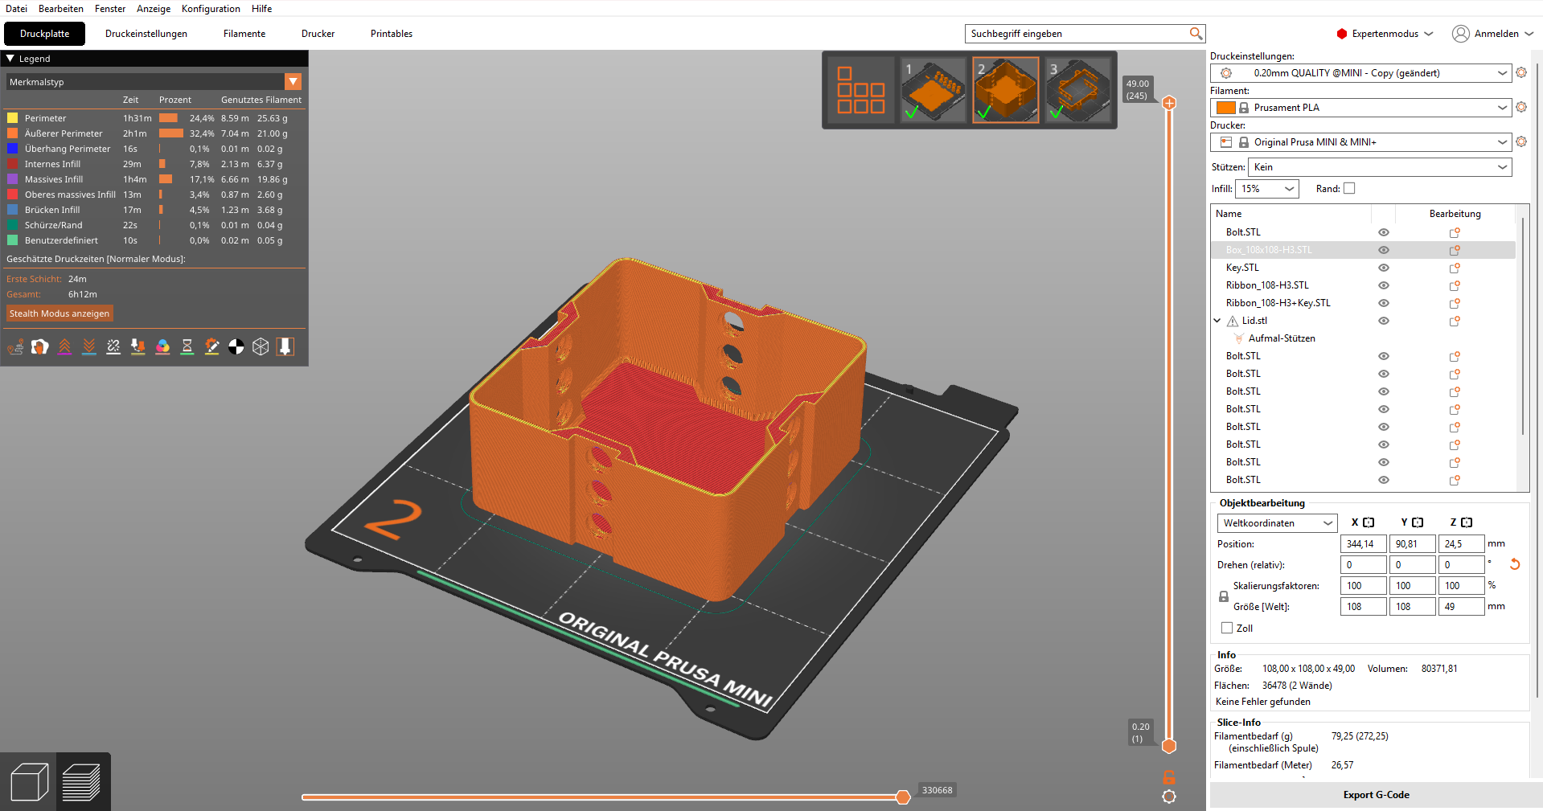
Task: Toggle pause print hourglass icon
Action: coord(187,346)
